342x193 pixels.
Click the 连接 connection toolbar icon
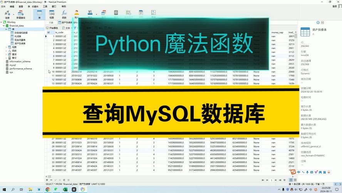coord(7,14)
